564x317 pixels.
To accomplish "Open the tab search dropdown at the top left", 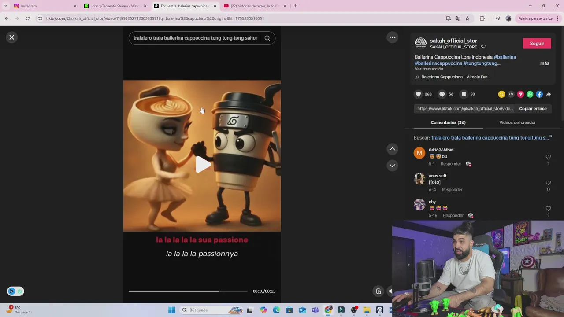I will (5, 6).
